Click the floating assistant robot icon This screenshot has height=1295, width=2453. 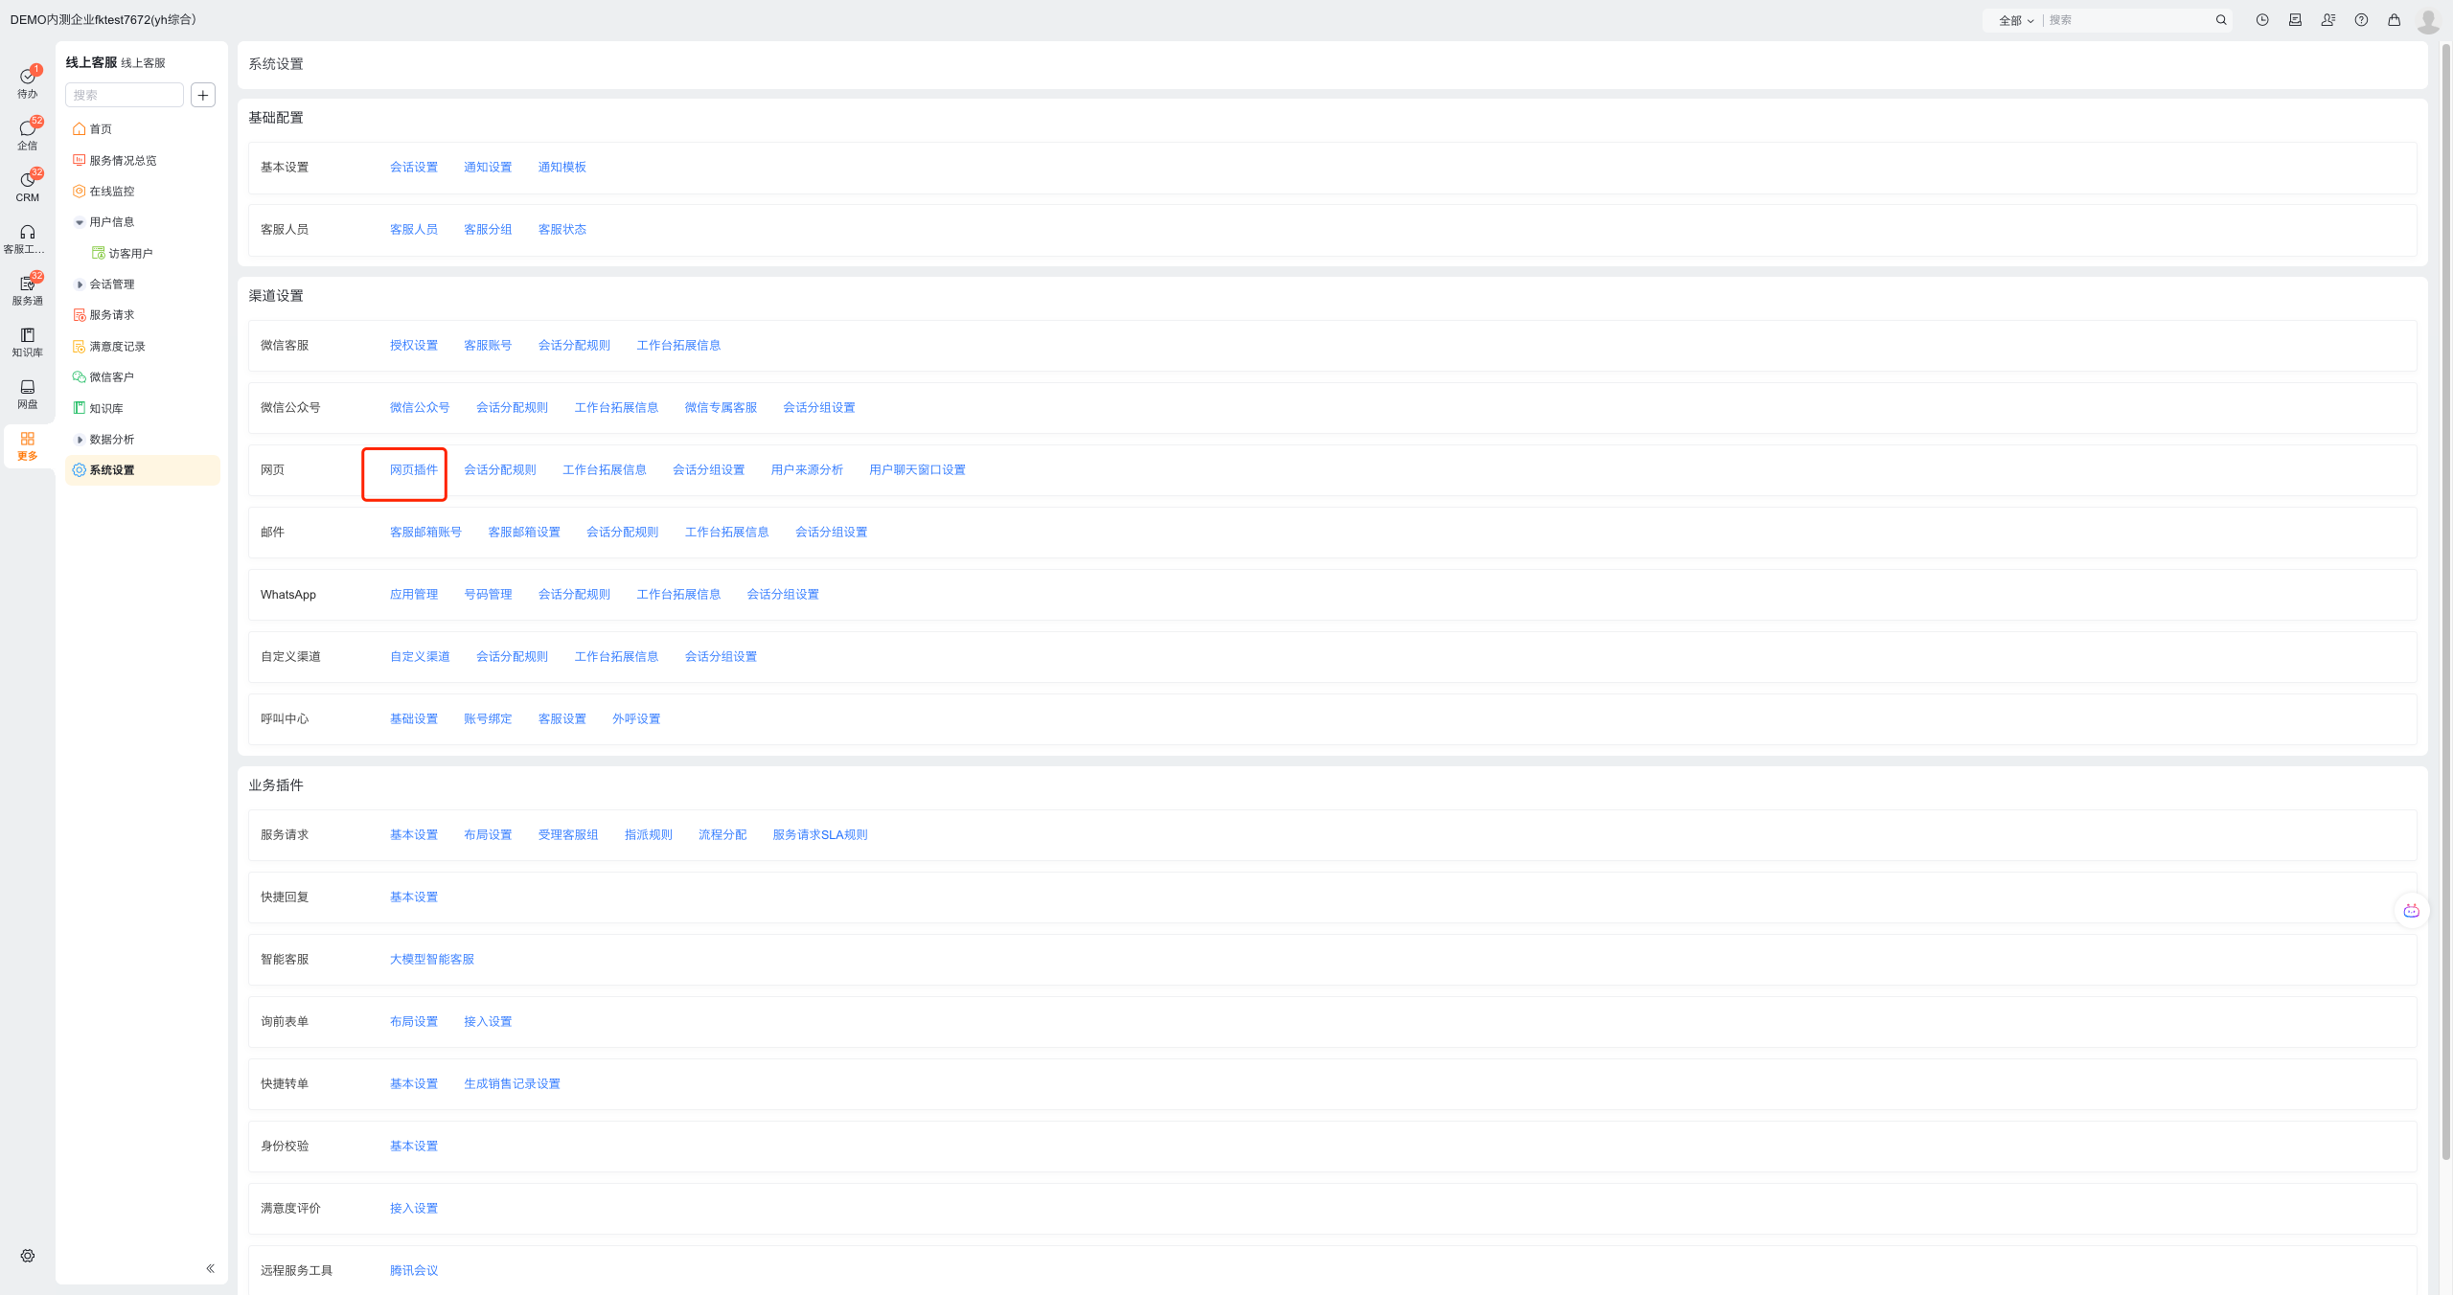[2411, 911]
